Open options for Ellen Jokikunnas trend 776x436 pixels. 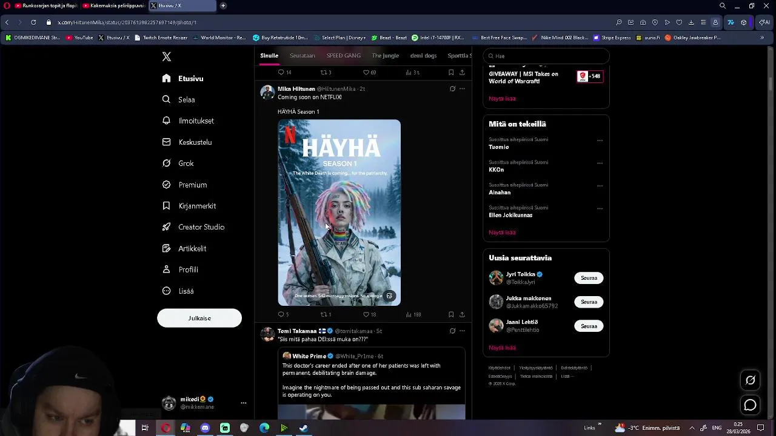point(600,208)
